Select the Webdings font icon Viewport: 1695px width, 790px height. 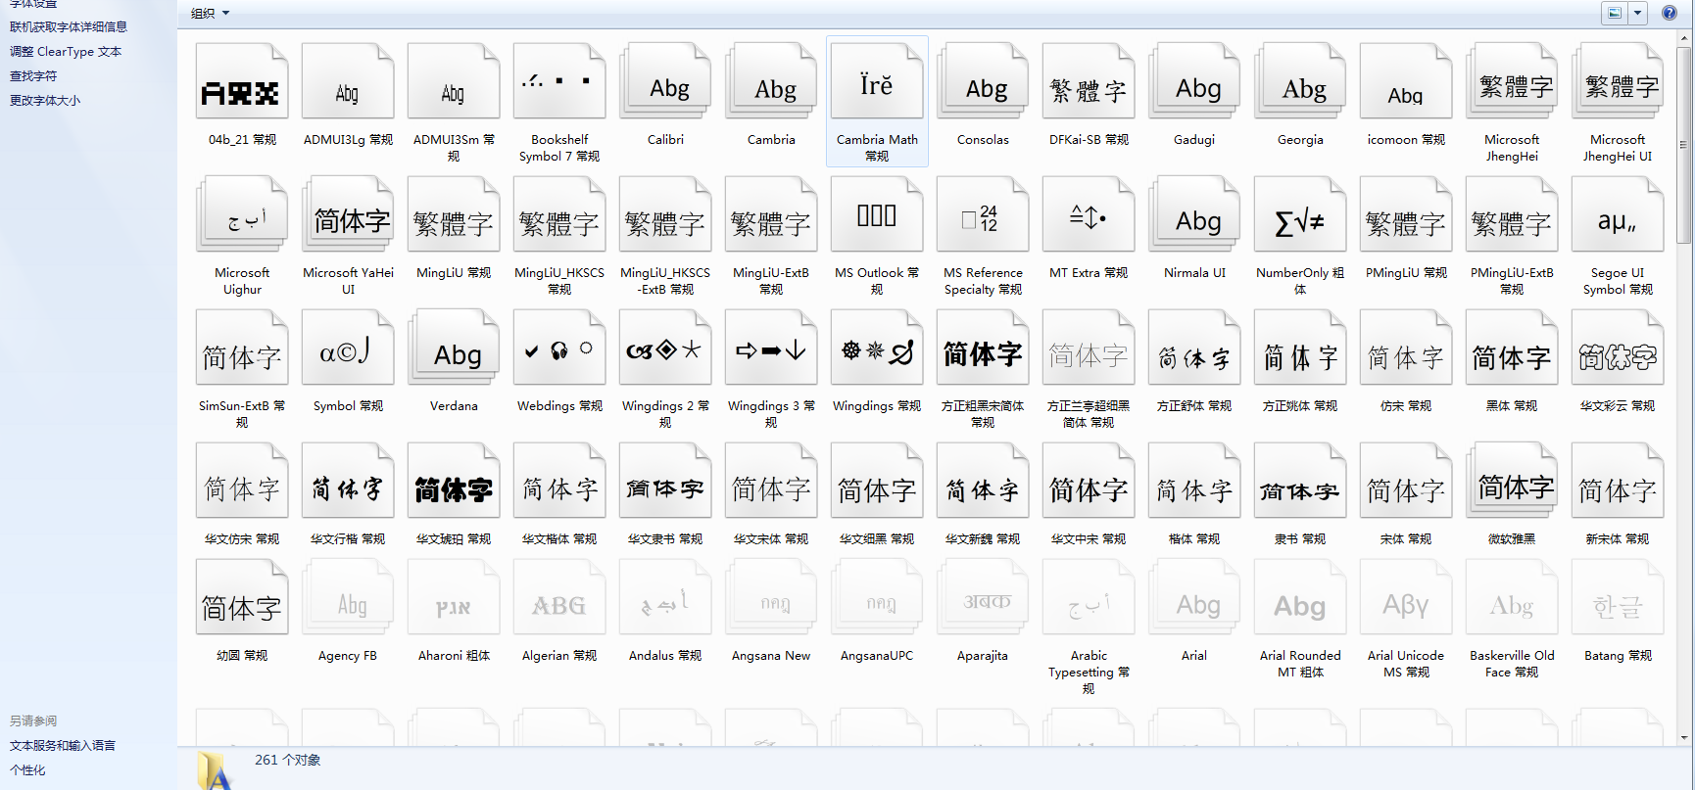pos(559,348)
